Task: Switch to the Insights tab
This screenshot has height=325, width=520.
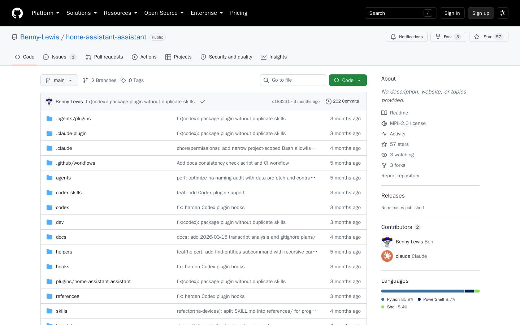Action: [274, 57]
